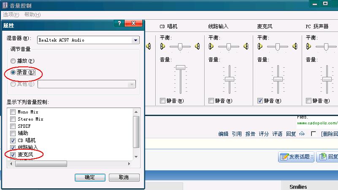Image resolution: width=338 pixels, height=190 pixels.
Task: Mute CD 唱机 with 静音 checkbox
Action: click(x=162, y=100)
